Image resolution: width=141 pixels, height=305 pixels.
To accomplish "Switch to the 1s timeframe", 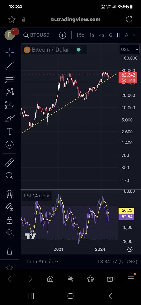I will tap(92, 35).
